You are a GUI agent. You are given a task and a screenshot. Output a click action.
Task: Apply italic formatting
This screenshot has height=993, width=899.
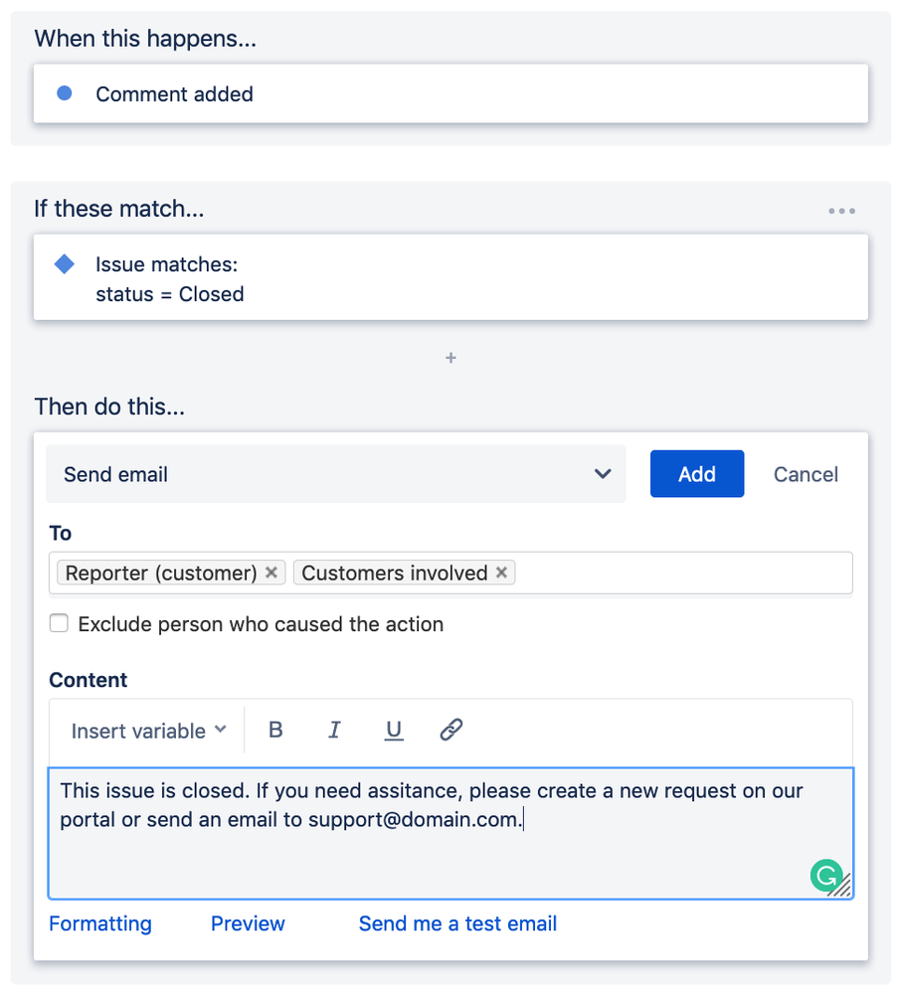334,730
